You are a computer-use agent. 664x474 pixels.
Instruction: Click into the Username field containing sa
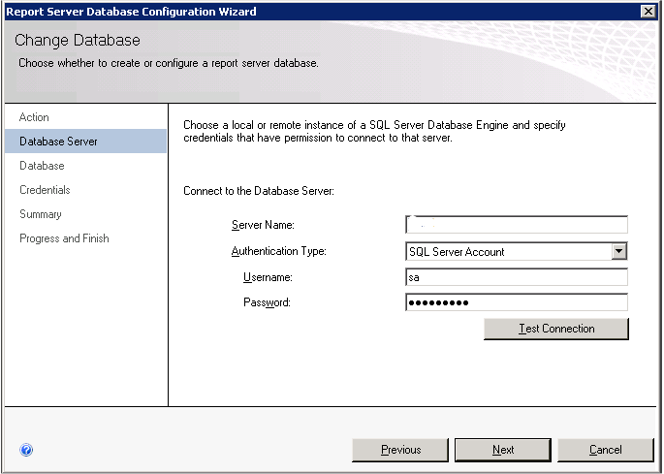coord(517,277)
